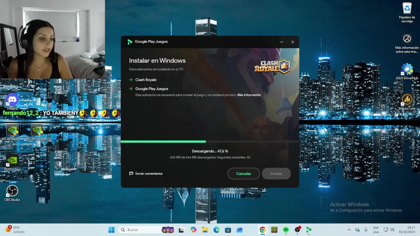Image resolution: width=420 pixels, height=236 pixels.
Task: Click the Cancelar button in the installer
Action: (243, 174)
